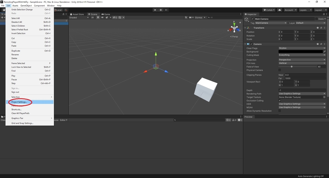
Task: Click the Scene view search field
Action: pos(224,18)
